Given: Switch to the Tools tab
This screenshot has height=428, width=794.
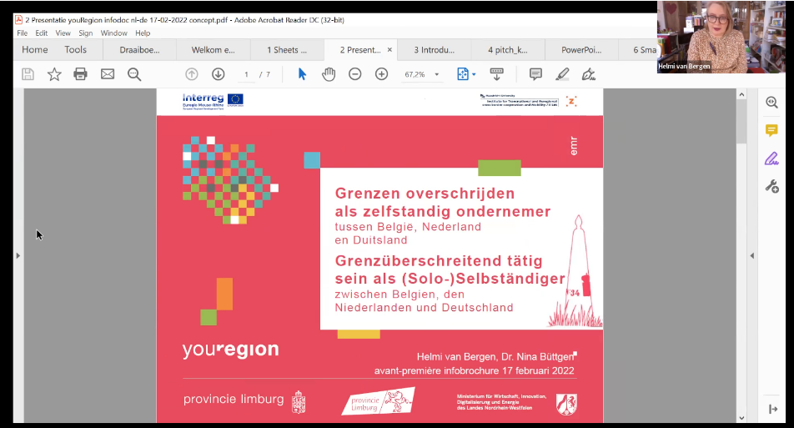Looking at the screenshot, I should 75,49.
